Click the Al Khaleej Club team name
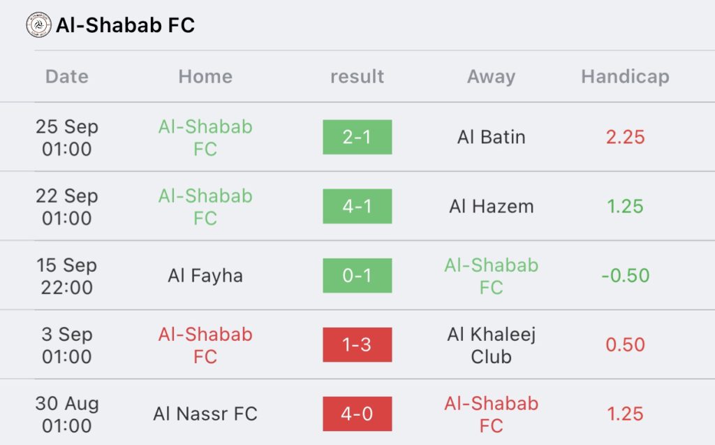 [x=491, y=345]
